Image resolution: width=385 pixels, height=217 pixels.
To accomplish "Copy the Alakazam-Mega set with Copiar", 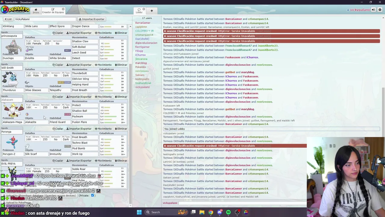I will point(58,97).
